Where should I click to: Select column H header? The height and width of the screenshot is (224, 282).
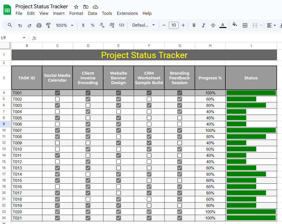coord(210,46)
